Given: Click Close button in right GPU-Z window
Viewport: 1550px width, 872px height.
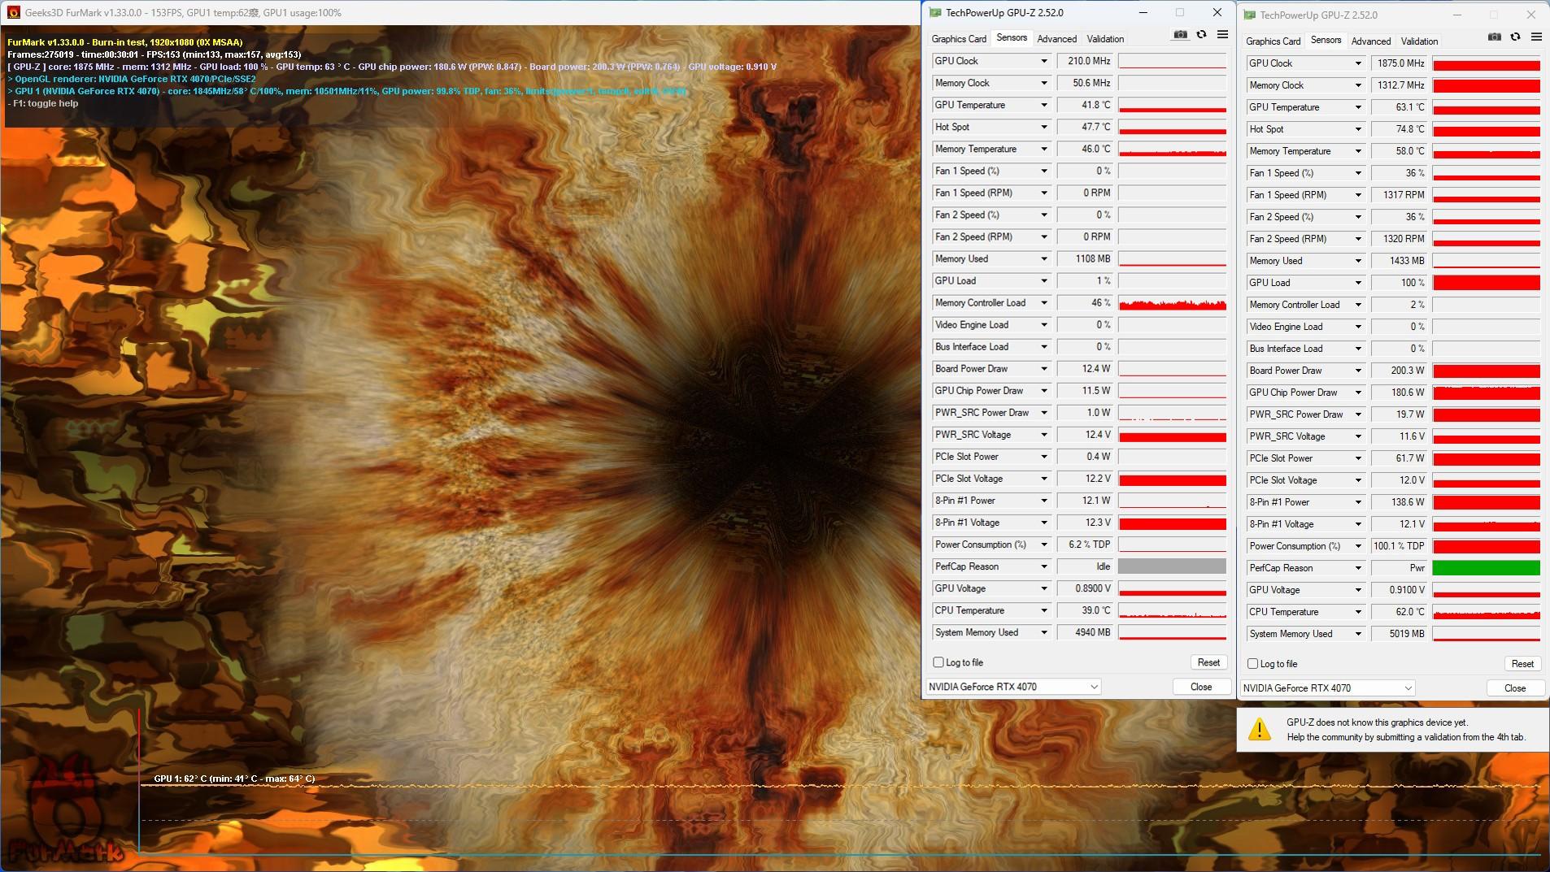Looking at the screenshot, I should pos(1515,688).
